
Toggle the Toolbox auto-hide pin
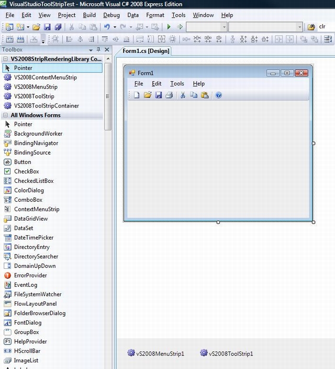pyautogui.click(x=98, y=49)
